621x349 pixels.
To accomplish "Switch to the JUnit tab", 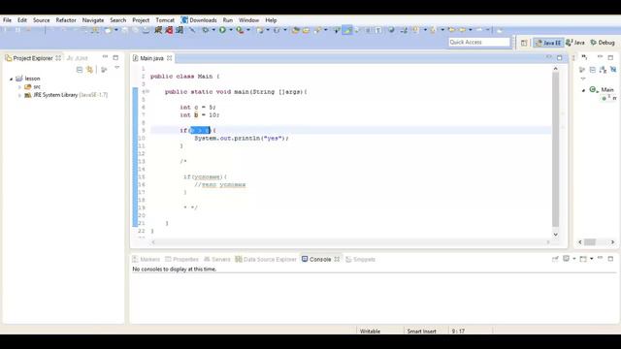I will point(78,58).
